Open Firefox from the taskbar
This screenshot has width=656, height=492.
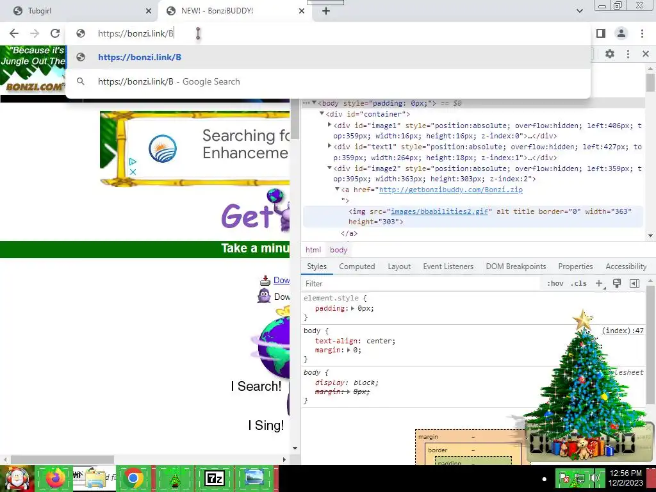tap(55, 478)
